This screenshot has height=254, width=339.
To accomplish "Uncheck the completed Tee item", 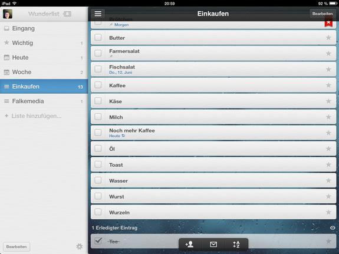I will 98,241.
